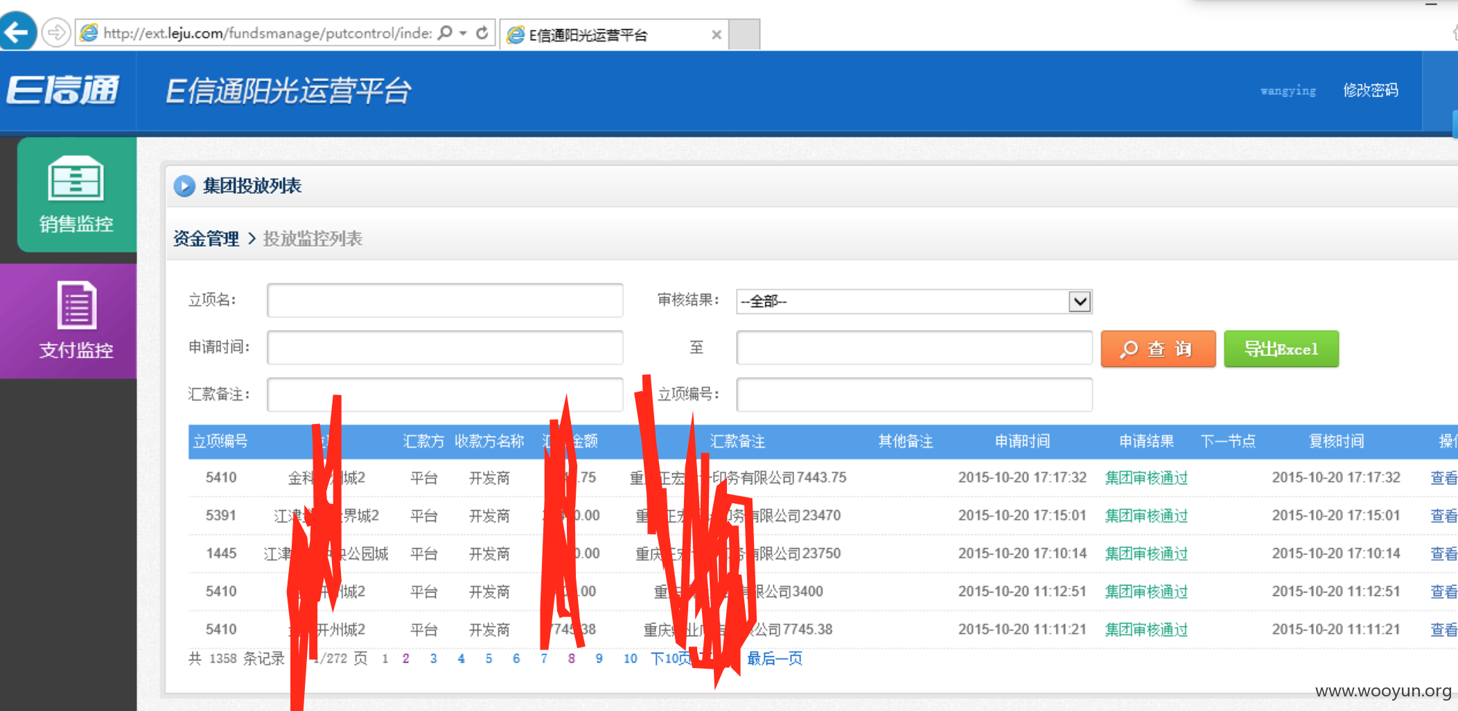The image size is (1458, 711).
Task: Click 集团审核通过 in the 17:17:32 row
Action: click(1146, 477)
